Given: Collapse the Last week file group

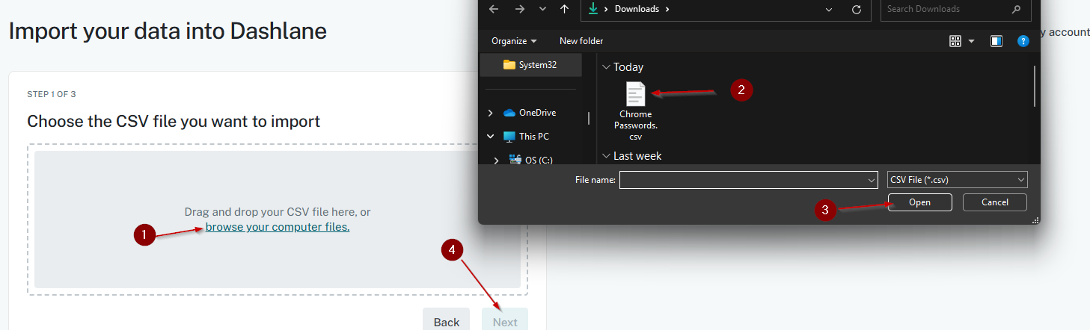Looking at the screenshot, I should pos(606,156).
